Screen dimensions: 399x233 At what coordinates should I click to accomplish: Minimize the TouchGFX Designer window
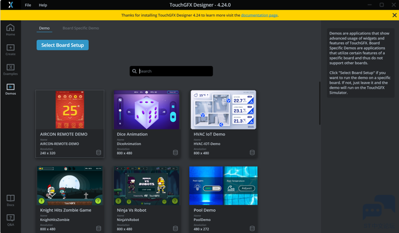click(x=370, y=5)
